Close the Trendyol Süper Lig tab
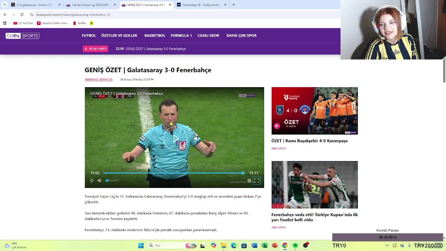Image resolution: width=446 pixels, height=251 pixels. pos(115,5)
